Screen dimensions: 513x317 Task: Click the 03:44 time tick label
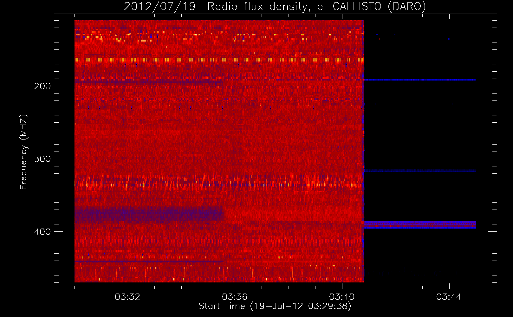point(449,297)
